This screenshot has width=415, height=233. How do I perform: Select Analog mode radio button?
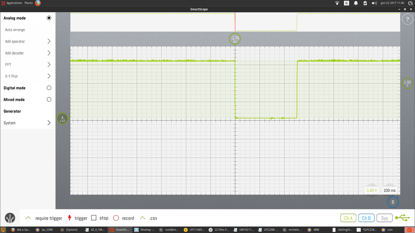tap(49, 18)
